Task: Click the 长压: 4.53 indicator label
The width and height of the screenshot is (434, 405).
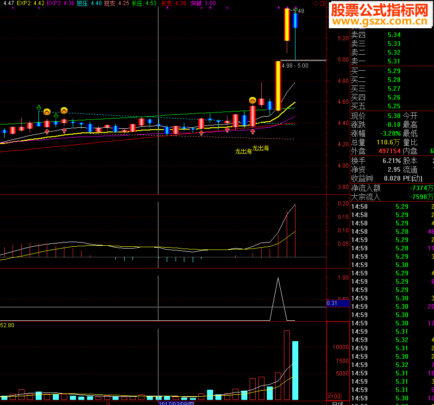Action: tap(144, 3)
